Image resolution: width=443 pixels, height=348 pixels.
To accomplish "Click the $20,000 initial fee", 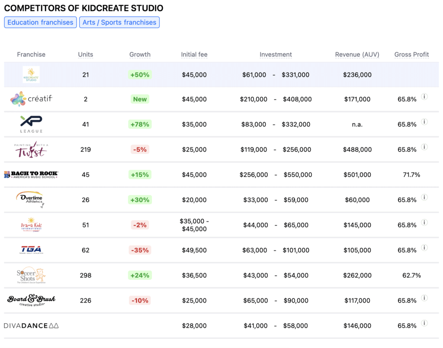I will coord(194,200).
